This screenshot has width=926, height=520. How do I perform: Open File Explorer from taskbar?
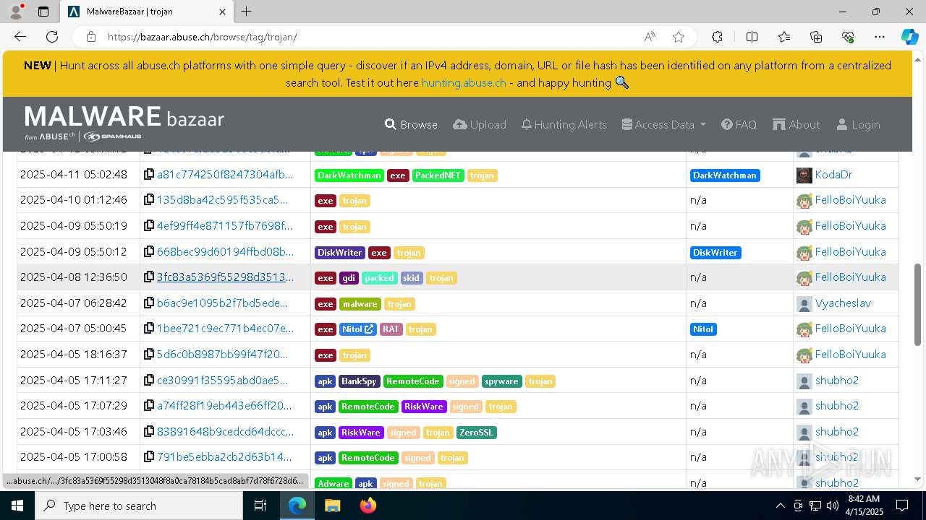tap(332, 506)
